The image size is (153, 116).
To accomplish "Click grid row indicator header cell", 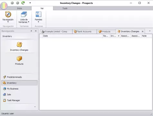I will [x=41, y=36].
